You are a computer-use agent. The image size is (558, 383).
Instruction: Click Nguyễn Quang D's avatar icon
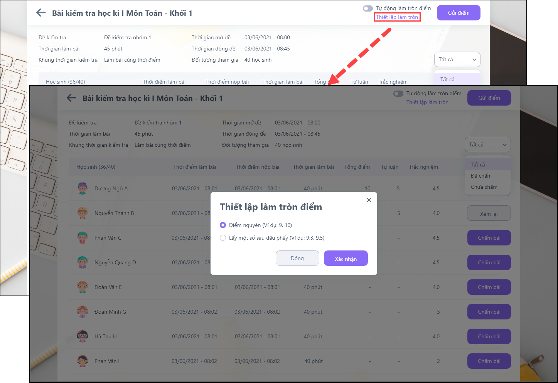tap(82, 262)
